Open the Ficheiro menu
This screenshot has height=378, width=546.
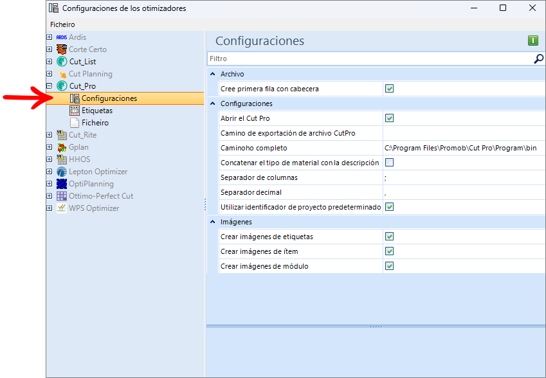point(62,24)
